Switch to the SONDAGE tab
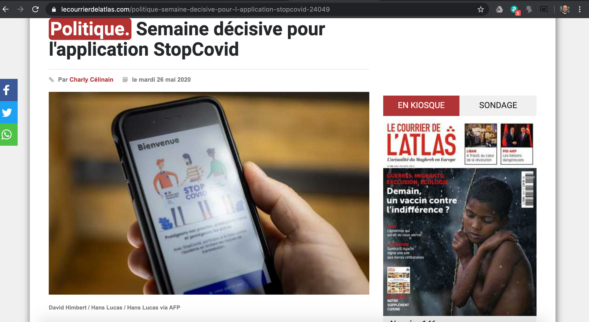 [498, 106]
